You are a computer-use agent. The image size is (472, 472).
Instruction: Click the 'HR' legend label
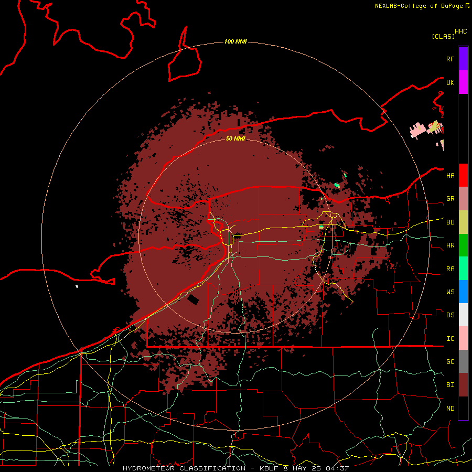[x=450, y=245]
